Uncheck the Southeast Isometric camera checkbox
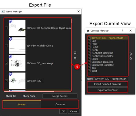 click(89, 62)
